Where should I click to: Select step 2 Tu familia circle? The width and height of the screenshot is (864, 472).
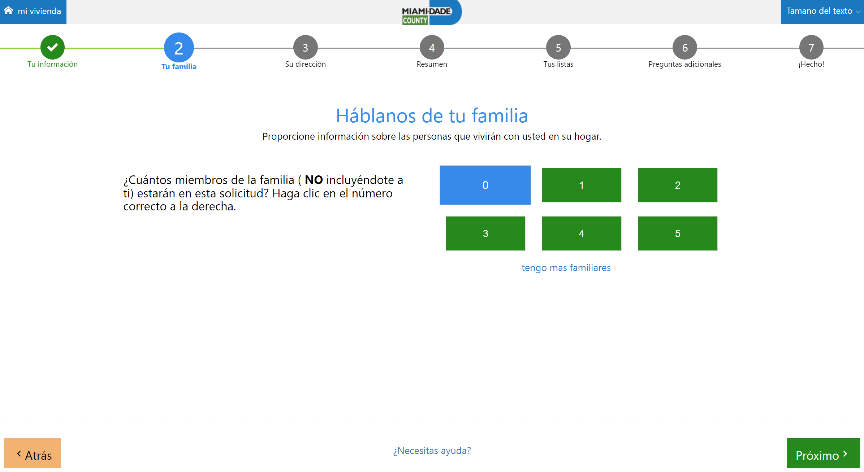(x=179, y=48)
